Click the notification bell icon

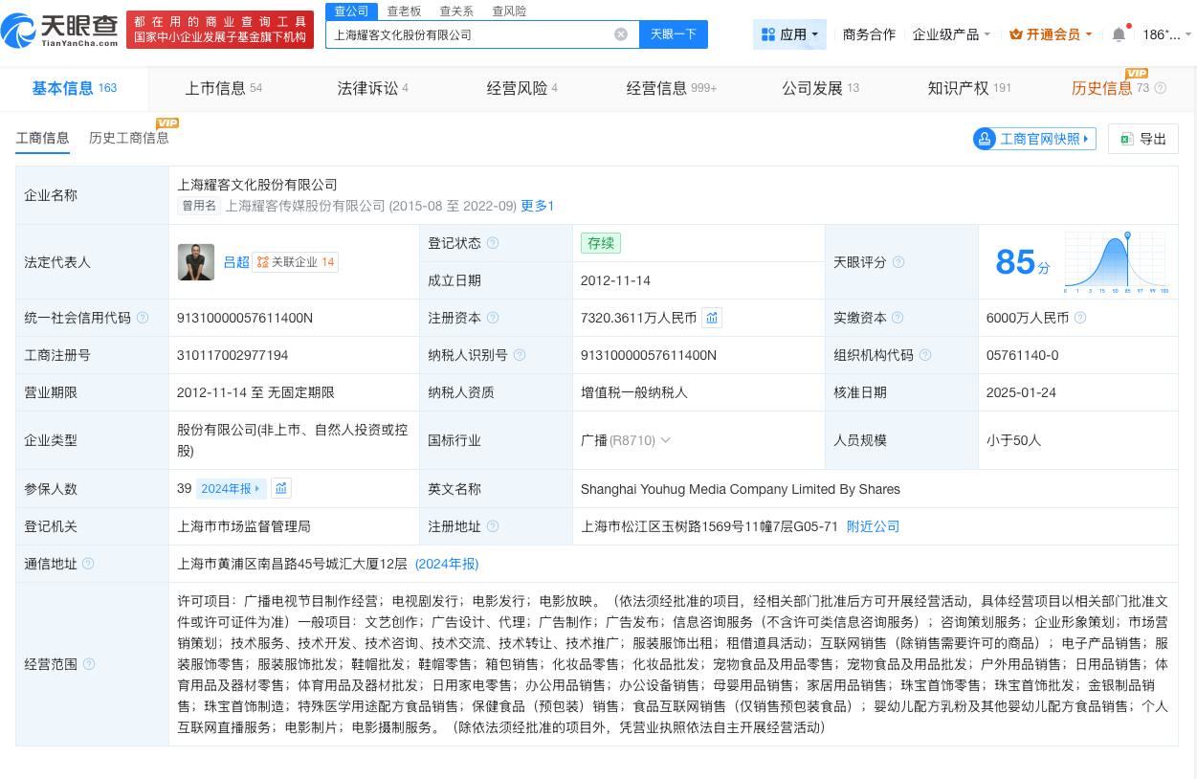[1119, 34]
